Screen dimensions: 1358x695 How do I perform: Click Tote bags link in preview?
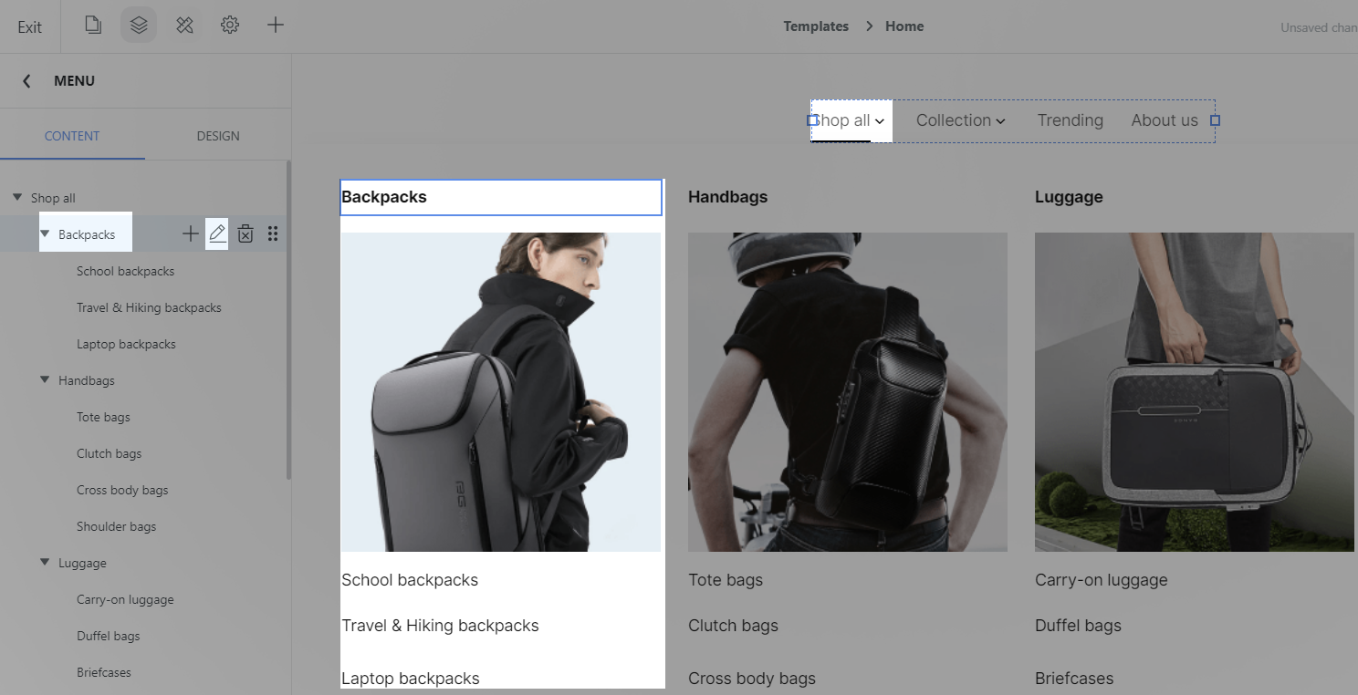726,580
